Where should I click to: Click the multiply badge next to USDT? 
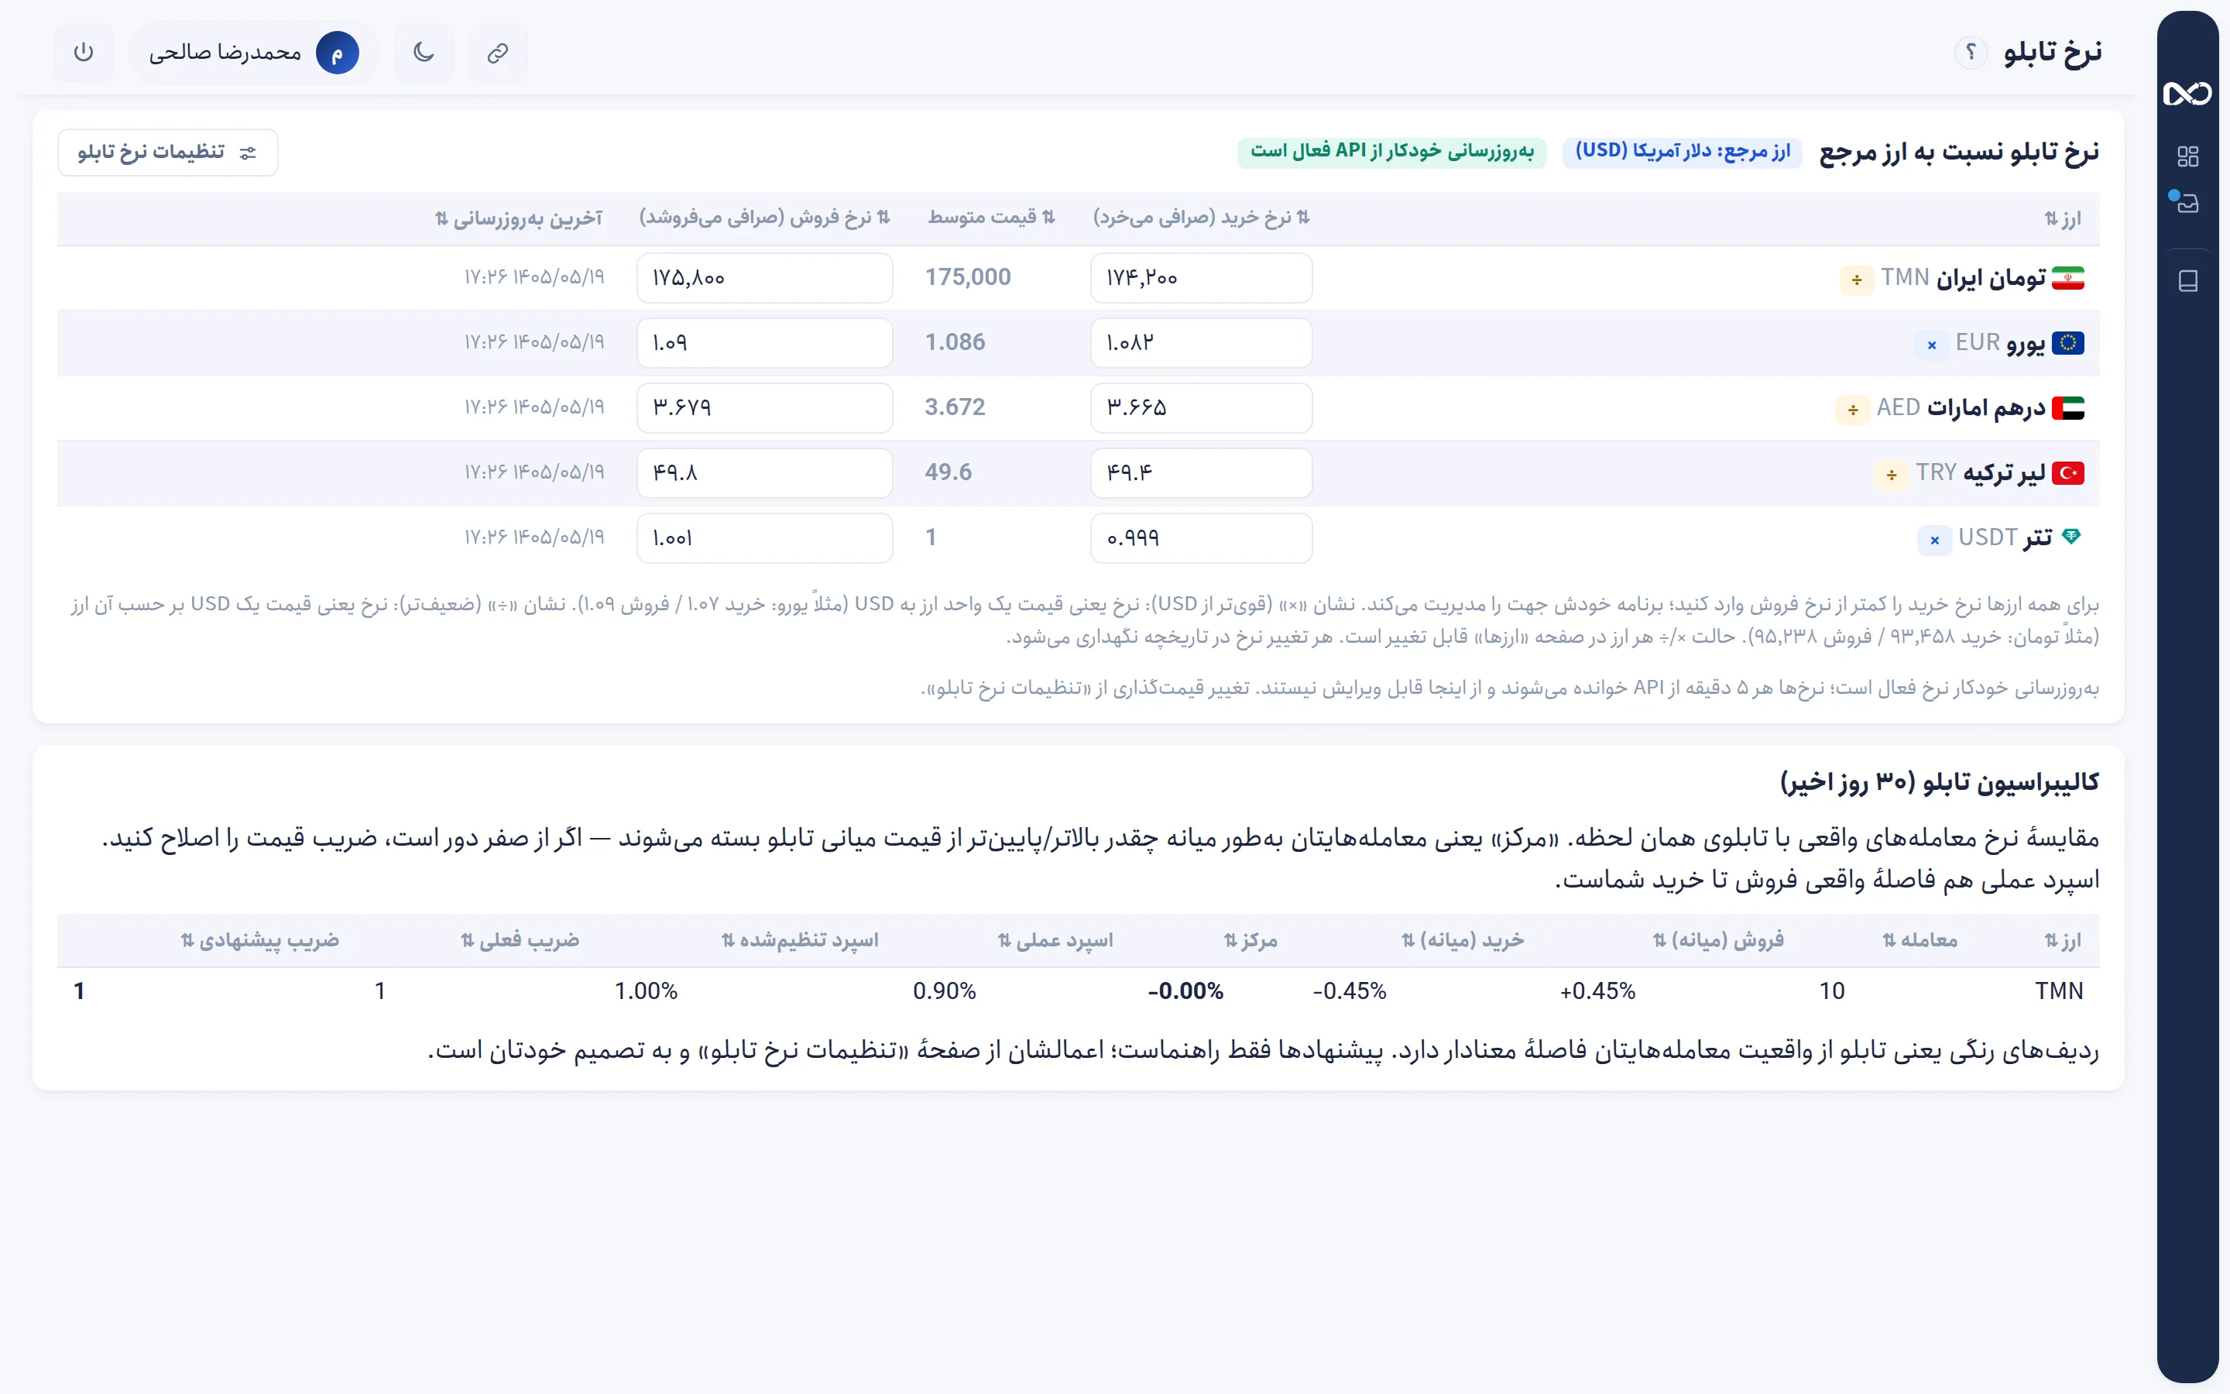pyautogui.click(x=1934, y=539)
